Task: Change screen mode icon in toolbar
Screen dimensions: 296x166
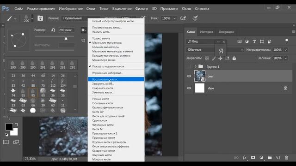Action: tap(16, 142)
